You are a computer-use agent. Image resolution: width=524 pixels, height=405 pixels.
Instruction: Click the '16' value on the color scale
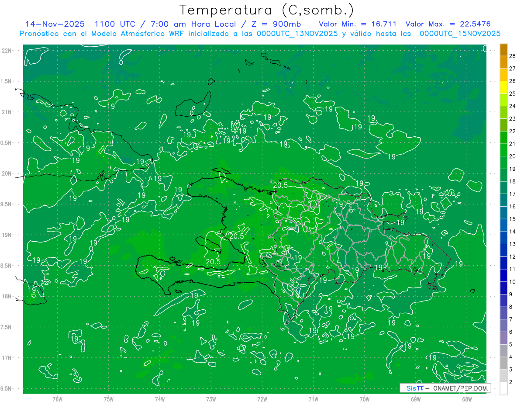coord(513,207)
